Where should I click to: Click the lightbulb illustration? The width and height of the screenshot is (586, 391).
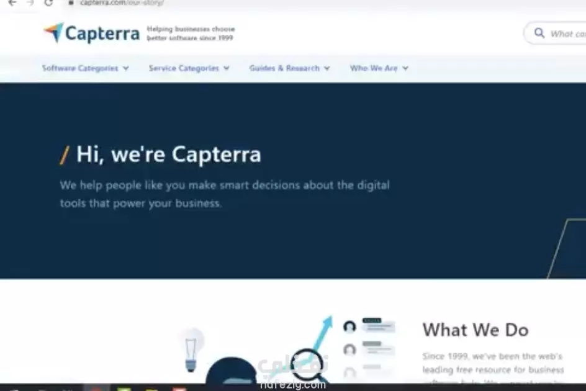[x=191, y=351]
